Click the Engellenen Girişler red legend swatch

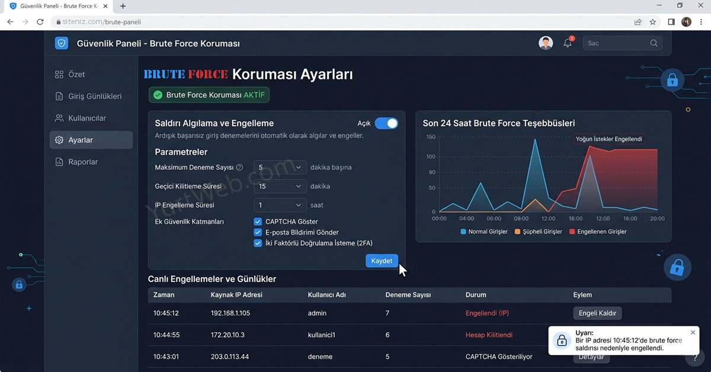(x=572, y=232)
